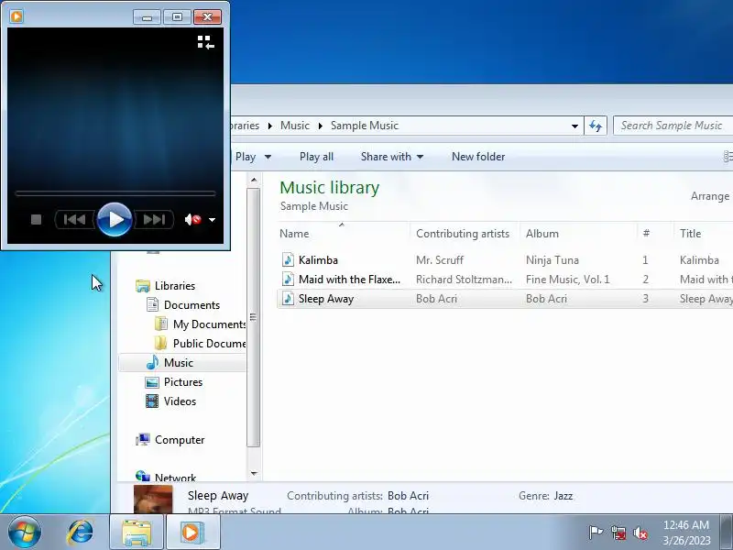This screenshot has height=550, width=733.
Task: Sort by Contributing artists column header
Action: [x=463, y=234]
